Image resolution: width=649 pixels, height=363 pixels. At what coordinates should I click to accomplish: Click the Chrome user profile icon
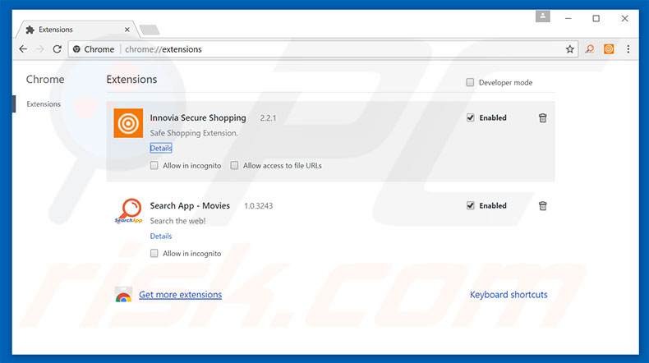click(x=543, y=16)
